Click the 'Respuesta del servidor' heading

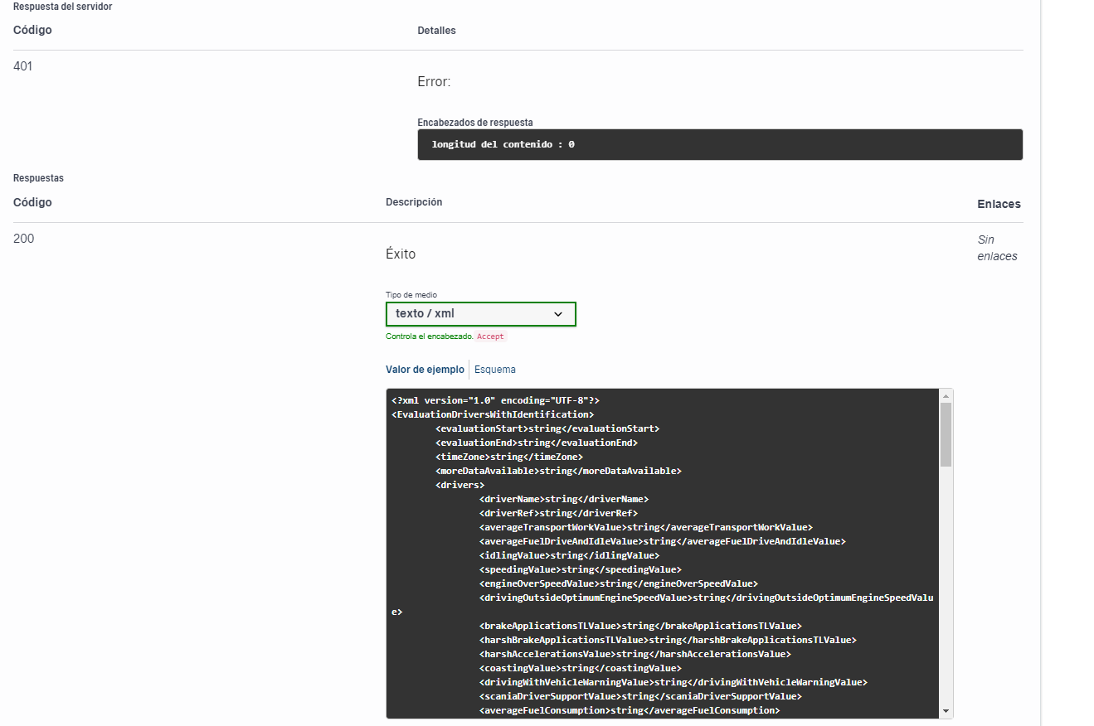point(63,7)
